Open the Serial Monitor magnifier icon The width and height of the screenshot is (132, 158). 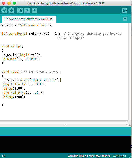(124, 10)
